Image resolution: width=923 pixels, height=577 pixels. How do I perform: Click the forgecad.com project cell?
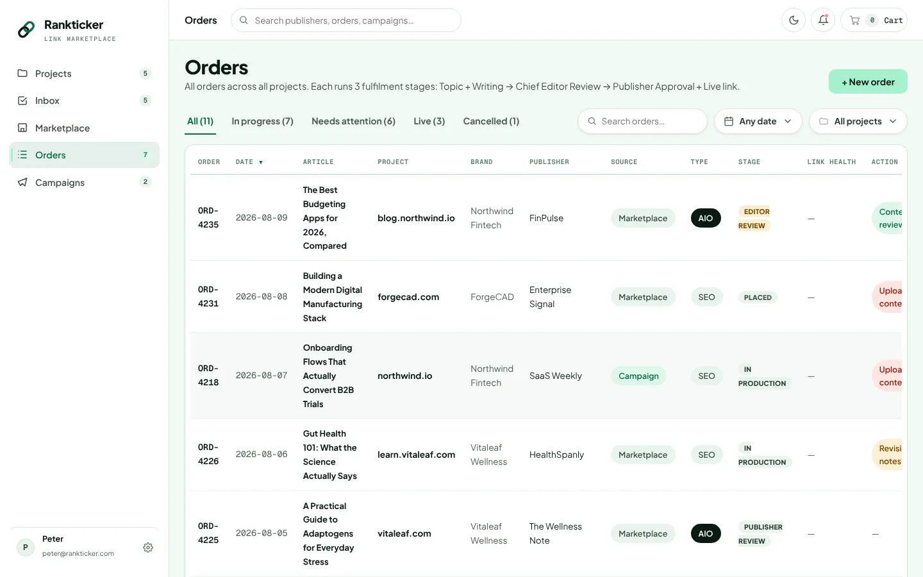[x=408, y=297]
